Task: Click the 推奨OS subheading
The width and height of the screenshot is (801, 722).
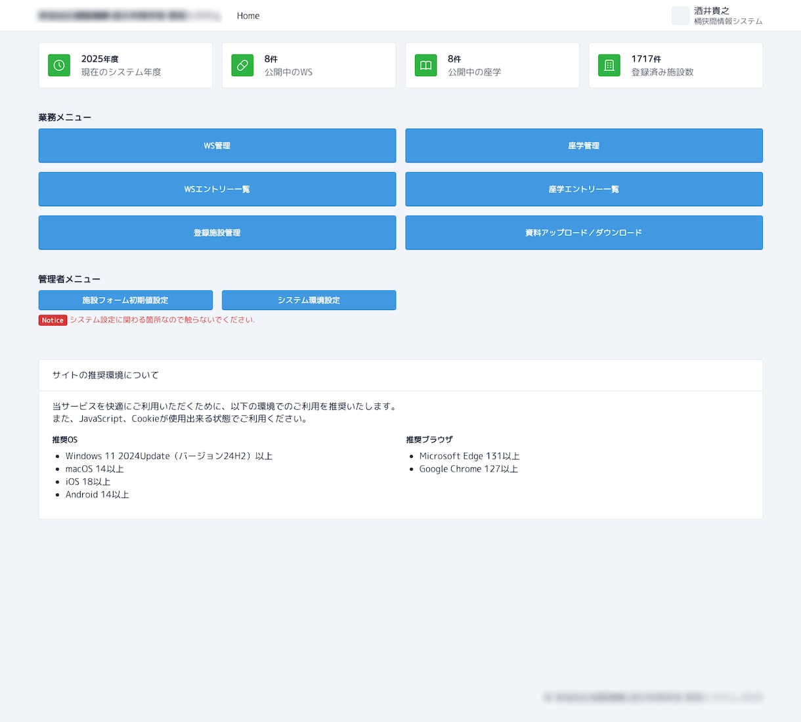Action: point(65,440)
